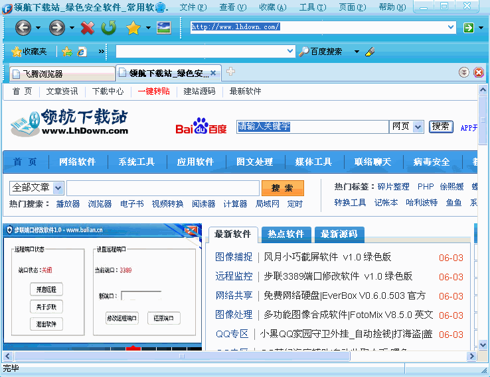
Task: Open the Back button history dropdown arrow
Action: pyautogui.click(x=38, y=28)
